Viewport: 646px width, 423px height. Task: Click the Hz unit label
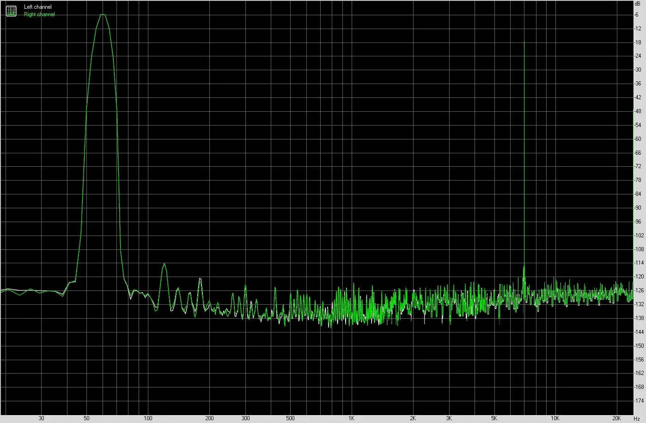[x=637, y=418]
